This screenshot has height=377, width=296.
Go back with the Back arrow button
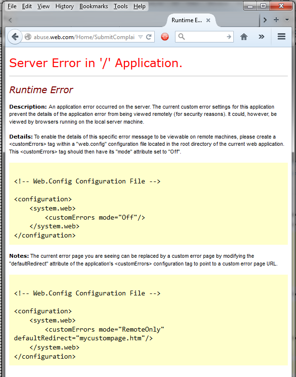point(15,37)
